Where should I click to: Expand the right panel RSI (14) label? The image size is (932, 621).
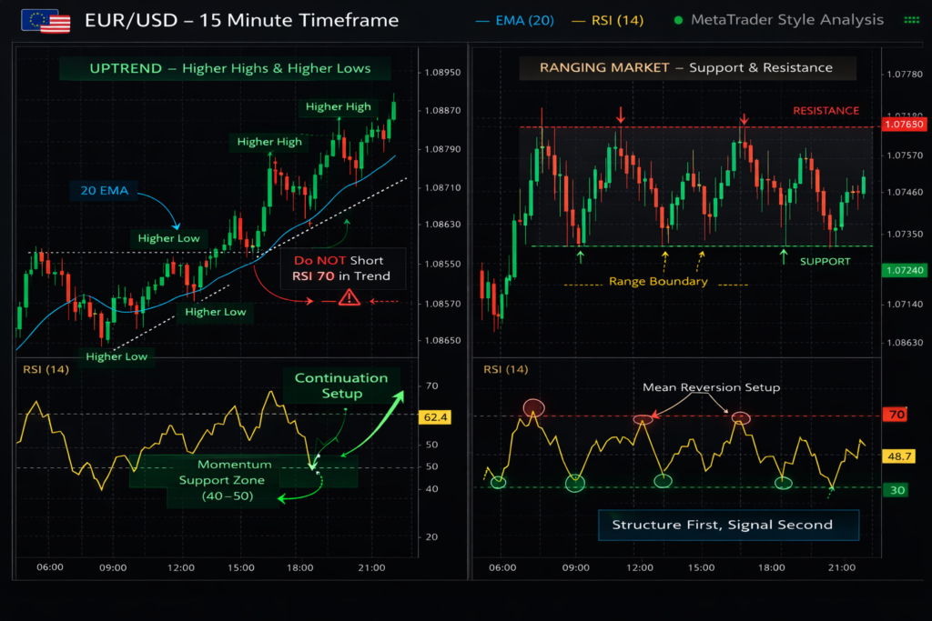[x=505, y=368]
